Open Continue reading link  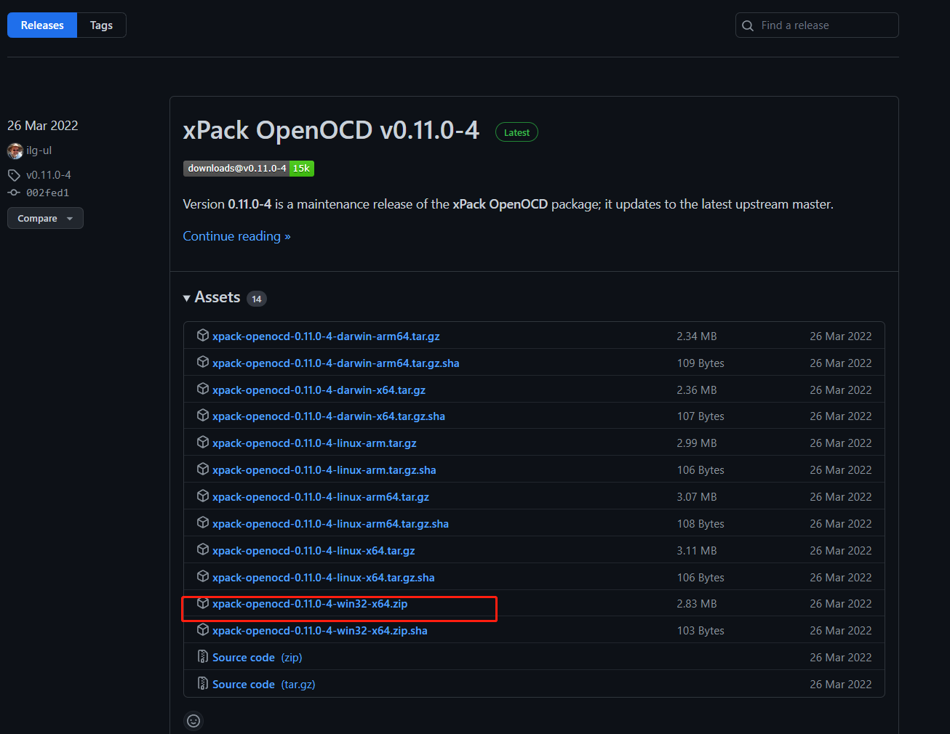tap(236, 236)
